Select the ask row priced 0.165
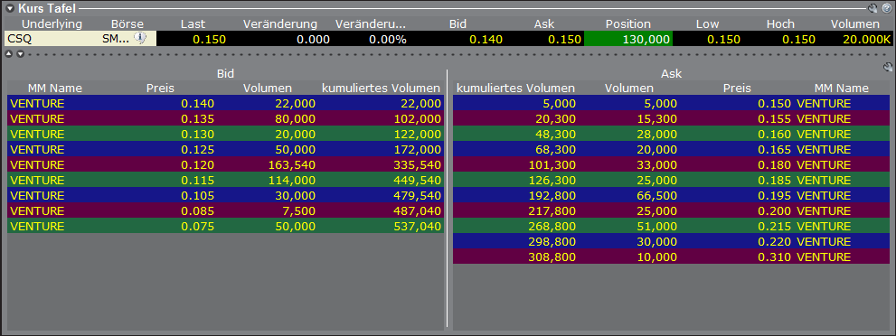Image resolution: width=896 pixels, height=336 pixels. coord(673,149)
